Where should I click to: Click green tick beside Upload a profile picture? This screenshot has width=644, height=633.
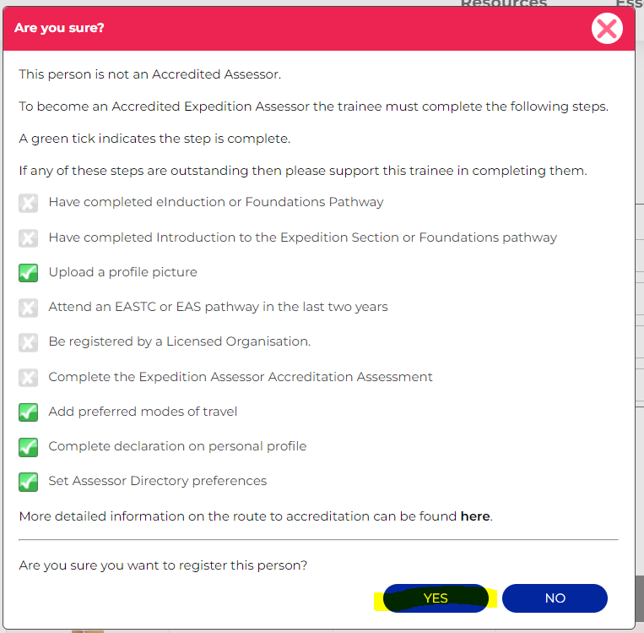pos(29,272)
